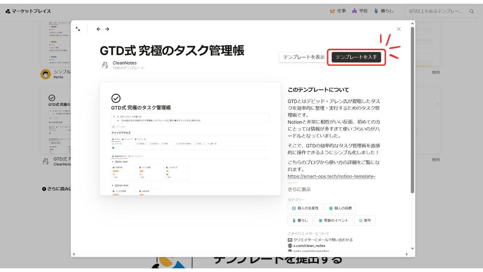Click the 暮らし plant icon in top navigation
This screenshot has width=483, height=272.
point(376,11)
